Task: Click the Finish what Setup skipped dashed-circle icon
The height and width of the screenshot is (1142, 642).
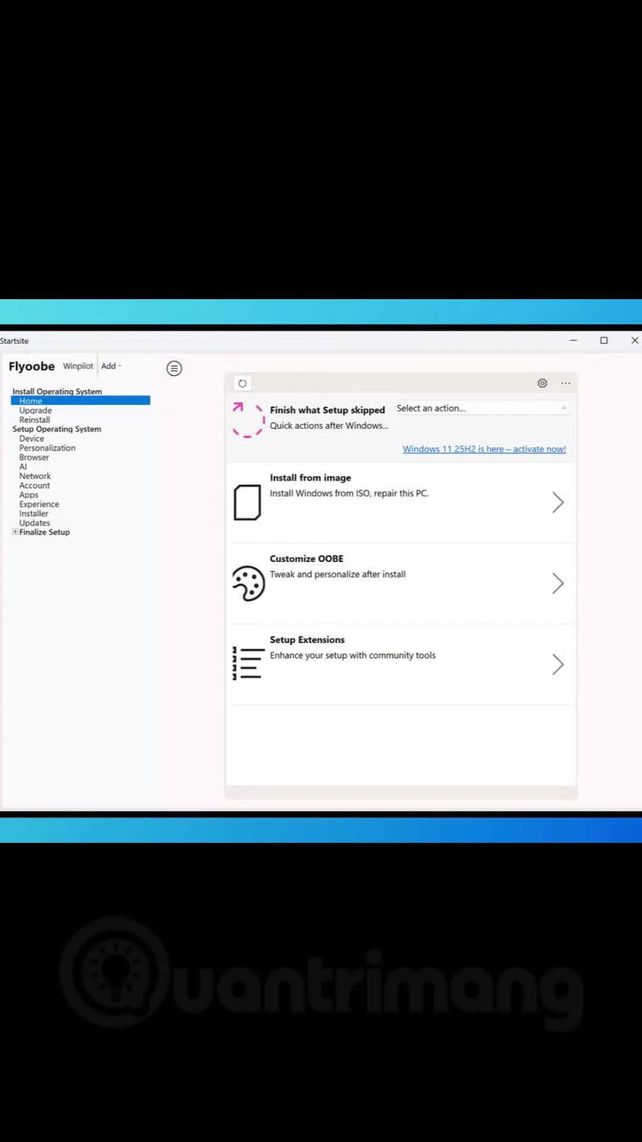Action: pos(248,419)
